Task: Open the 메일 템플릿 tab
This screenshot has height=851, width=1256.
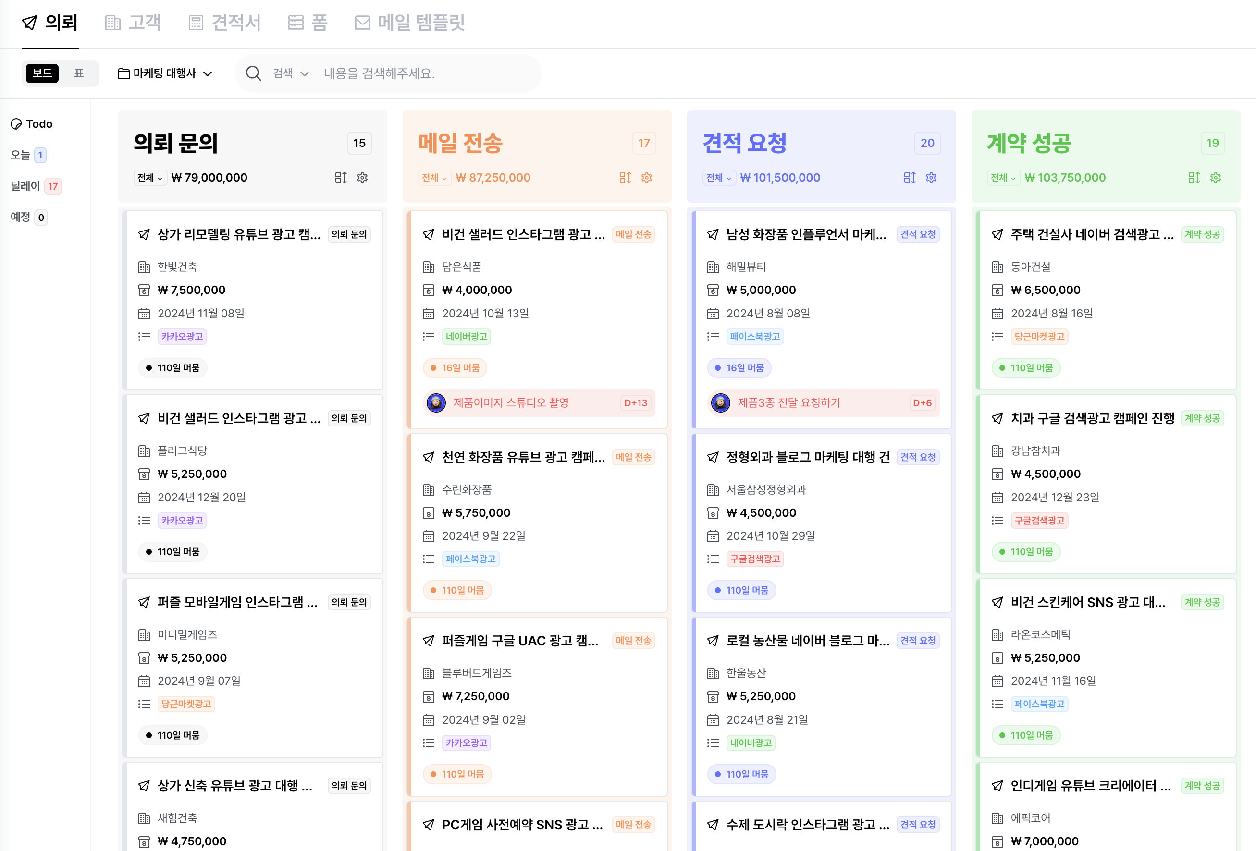Action: (x=410, y=23)
